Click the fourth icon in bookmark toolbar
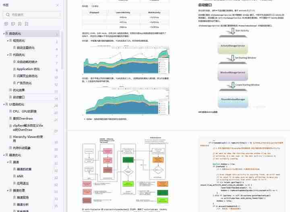The image size is (290, 212). (x=27, y=24)
